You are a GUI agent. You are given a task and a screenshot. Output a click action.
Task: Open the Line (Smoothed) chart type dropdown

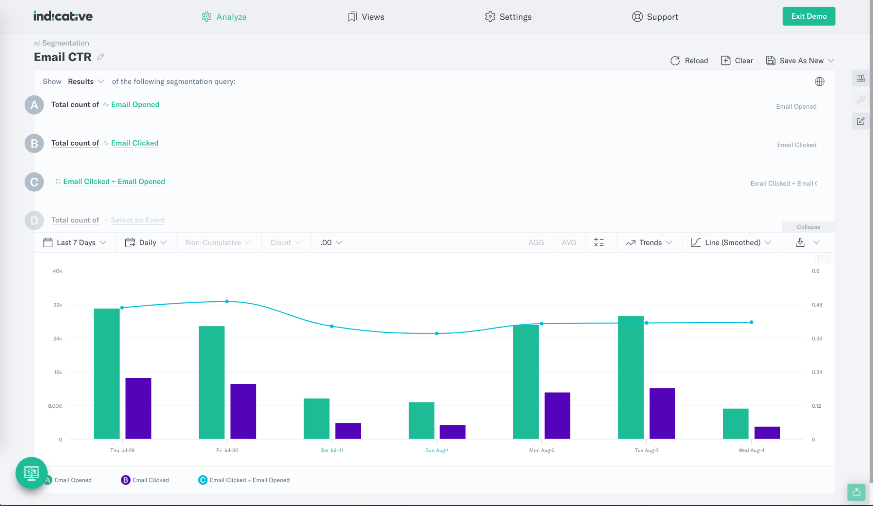(x=731, y=242)
